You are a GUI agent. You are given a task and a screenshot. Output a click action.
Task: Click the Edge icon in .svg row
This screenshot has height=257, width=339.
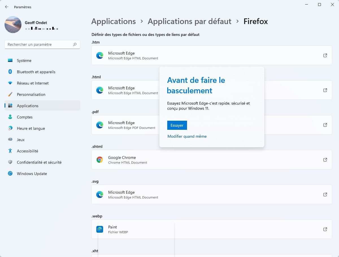100,195
